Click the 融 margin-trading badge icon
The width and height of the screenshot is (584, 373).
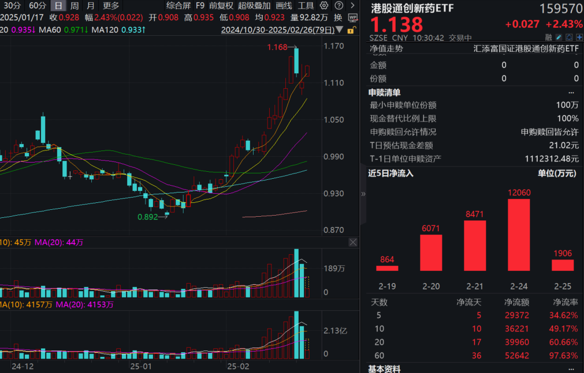click(548, 36)
